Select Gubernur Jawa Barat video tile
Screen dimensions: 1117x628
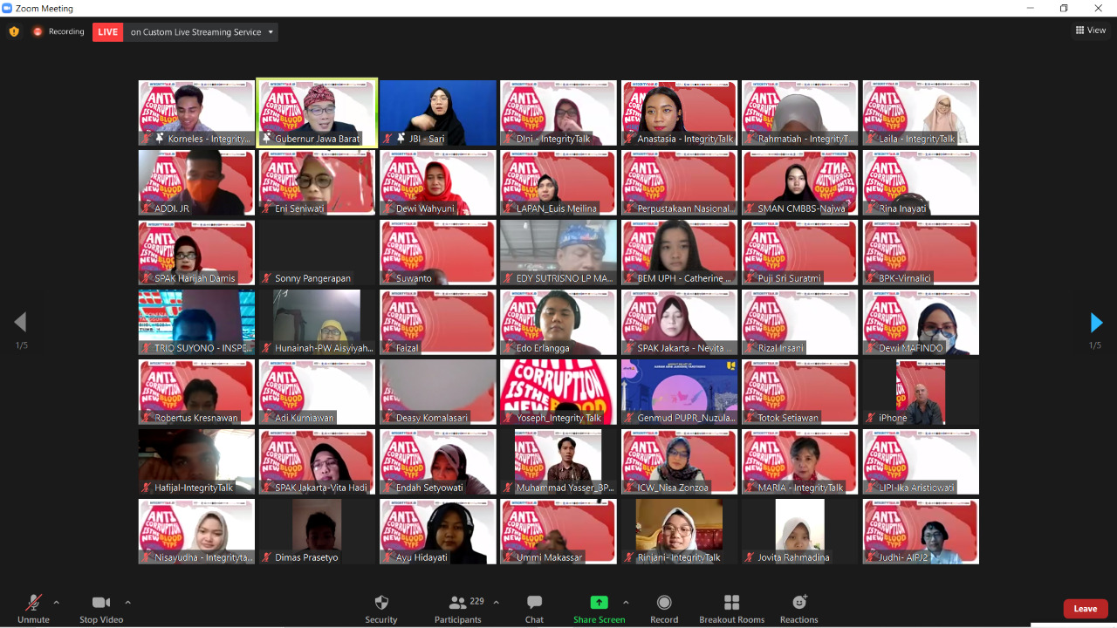[x=317, y=113]
